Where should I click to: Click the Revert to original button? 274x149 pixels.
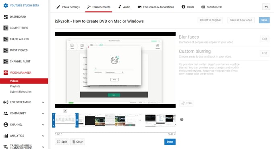[210, 20]
